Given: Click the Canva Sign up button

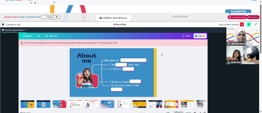Looking at the screenshot, I should click(200, 36).
